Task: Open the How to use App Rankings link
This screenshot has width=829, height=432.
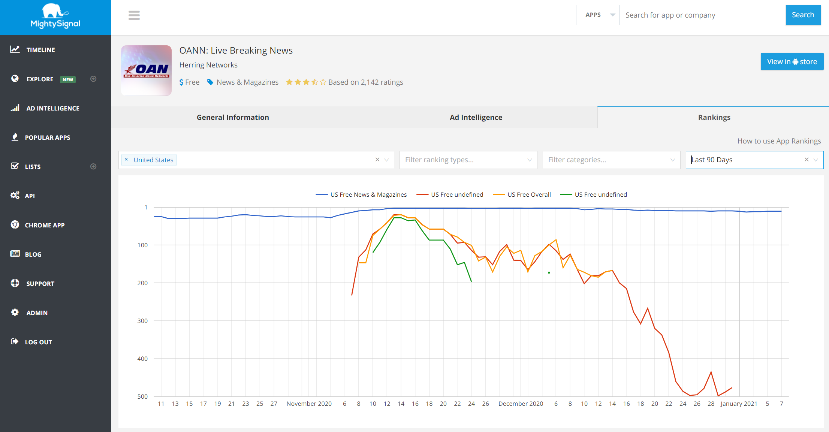Action: (x=779, y=141)
